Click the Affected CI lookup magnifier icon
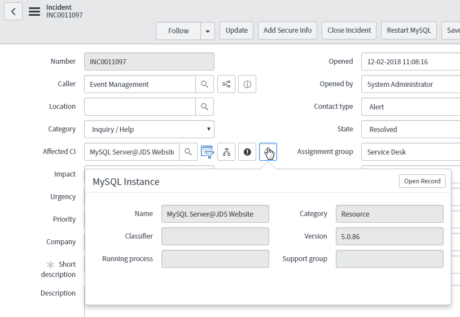The image size is (460, 317). point(188,152)
